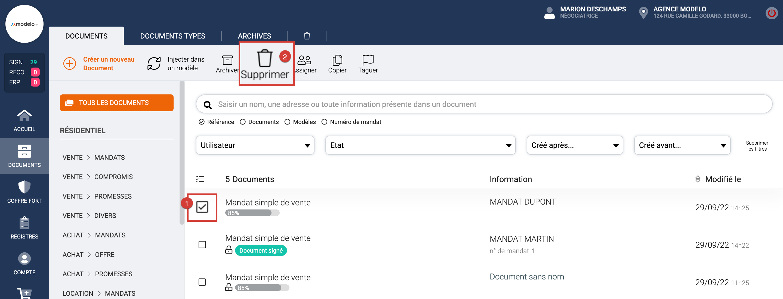
Task: Open the Créé après date dropdown
Action: (575, 145)
